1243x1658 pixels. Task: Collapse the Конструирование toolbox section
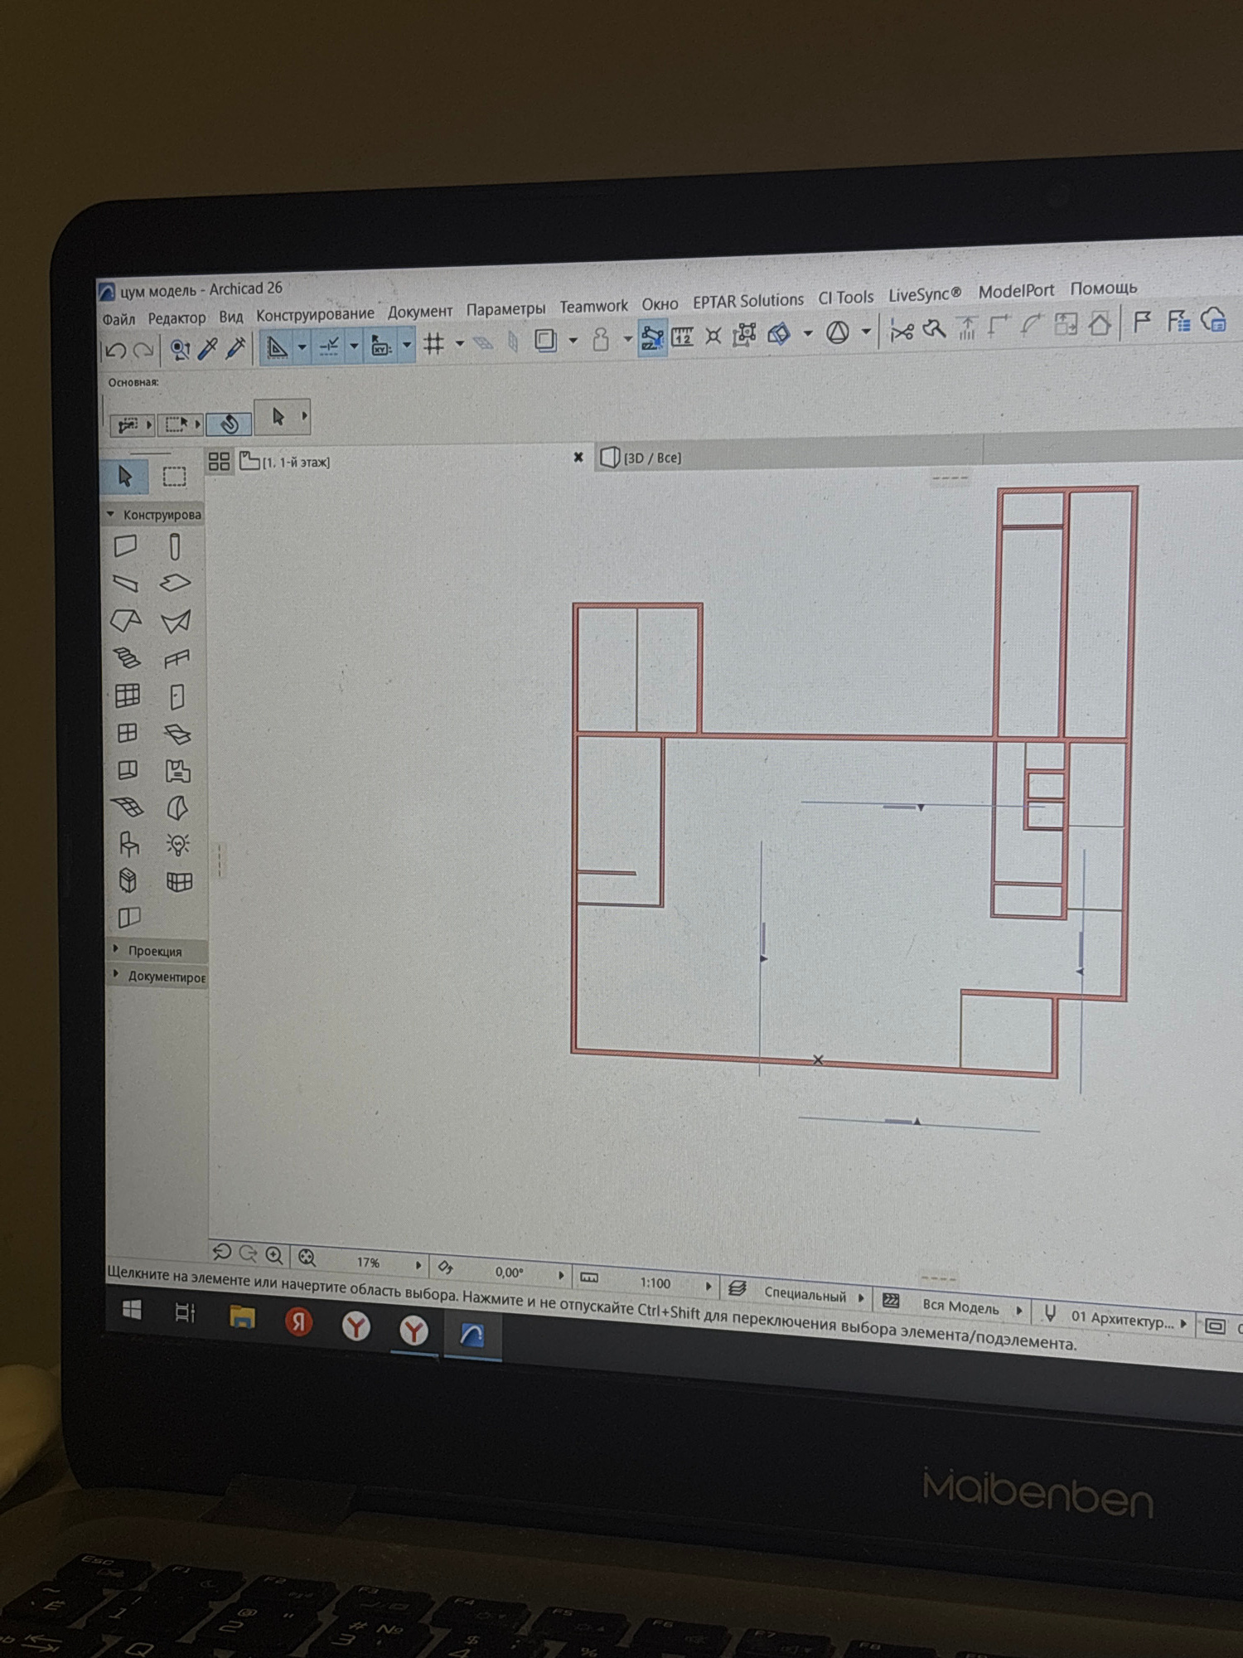[x=111, y=515]
